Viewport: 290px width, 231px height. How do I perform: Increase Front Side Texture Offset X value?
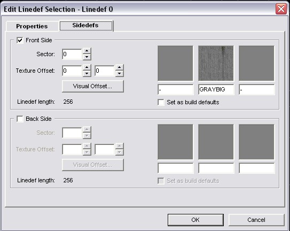tap(87, 67)
